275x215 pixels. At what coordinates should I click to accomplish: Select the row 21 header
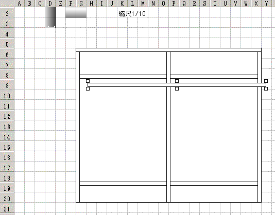(7, 209)
